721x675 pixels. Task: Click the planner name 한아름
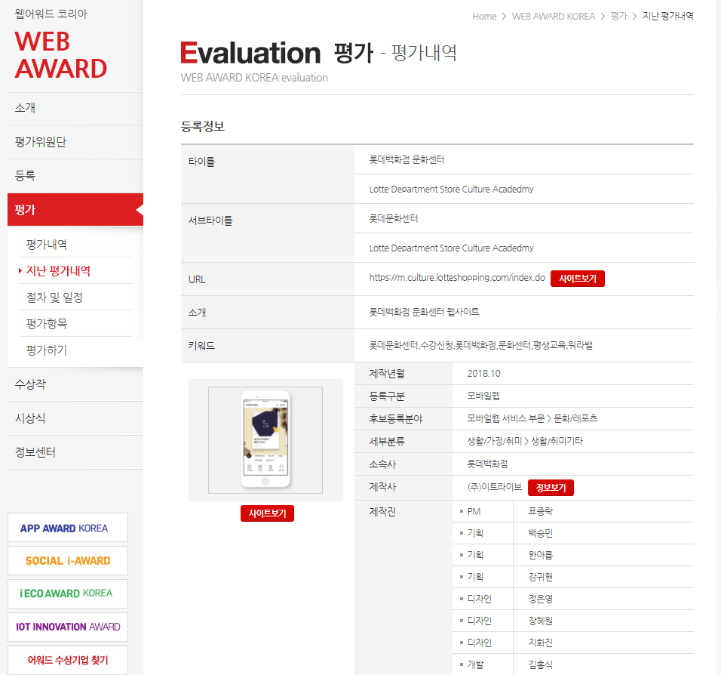click(540, 555)
